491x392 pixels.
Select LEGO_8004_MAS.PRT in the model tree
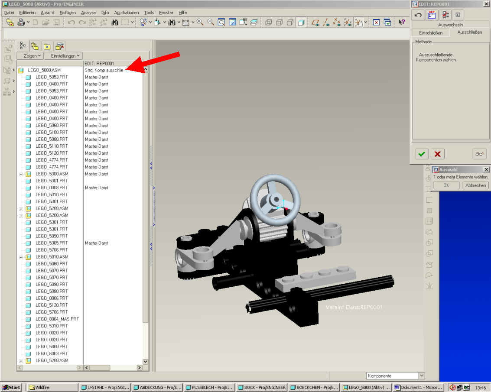click(x=57, y=319)
